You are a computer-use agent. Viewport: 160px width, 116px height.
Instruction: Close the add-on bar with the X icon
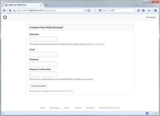point(3,113)
